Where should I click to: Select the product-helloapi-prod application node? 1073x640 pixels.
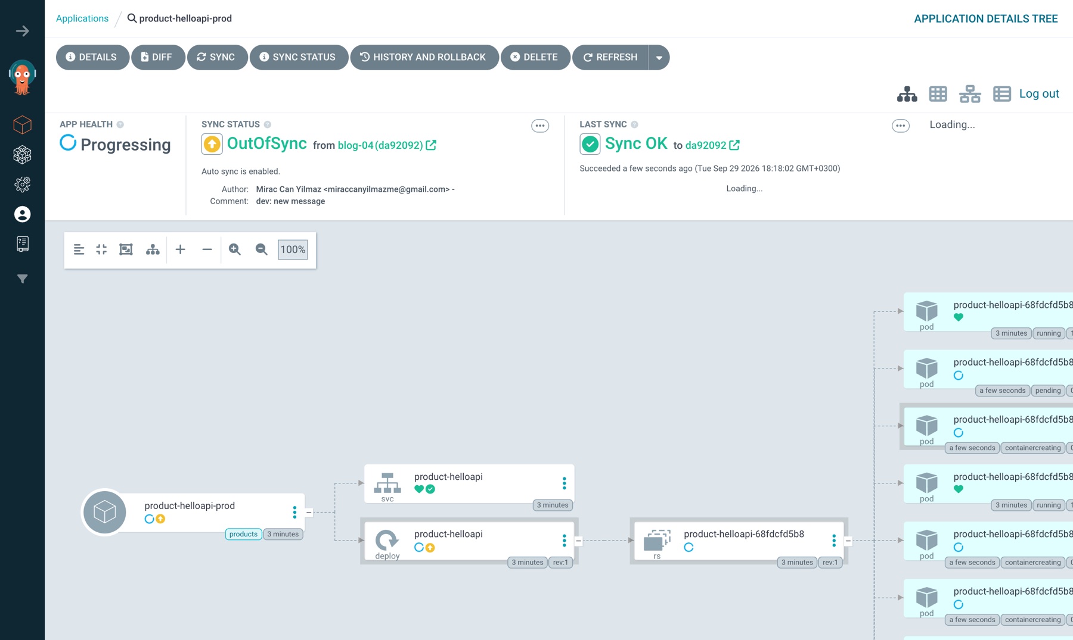[194, 512]
